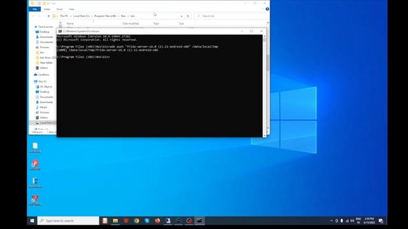The image size is (408, 229).
Task: Go up one folder level in File Explorer
Action: coord(48,16)
